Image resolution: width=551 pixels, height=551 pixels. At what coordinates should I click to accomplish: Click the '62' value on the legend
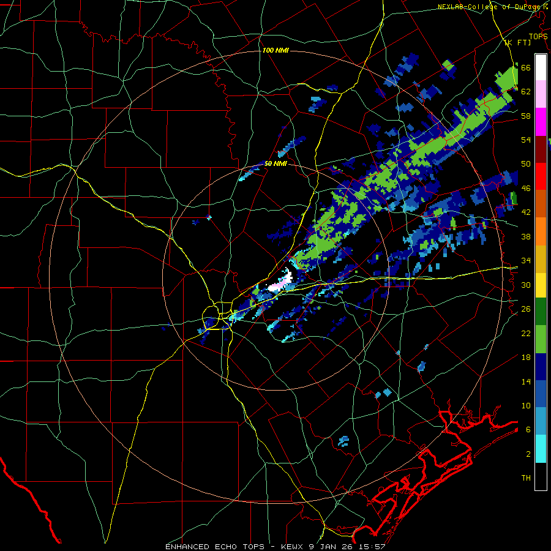(526, 92)
